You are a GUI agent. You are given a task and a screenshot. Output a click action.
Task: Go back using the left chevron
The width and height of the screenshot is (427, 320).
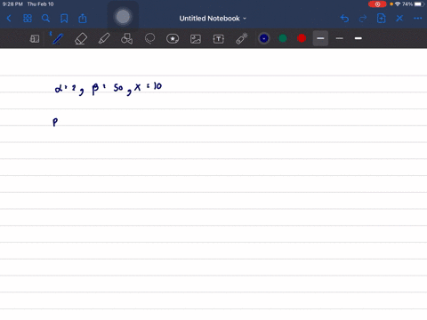coord(9,19)
